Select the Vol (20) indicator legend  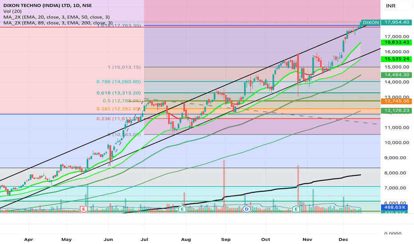(x=12, y=11)
